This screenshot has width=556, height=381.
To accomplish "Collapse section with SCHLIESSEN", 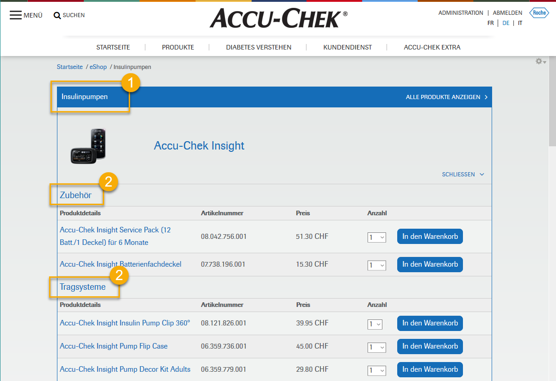I will tap(463, 175).
